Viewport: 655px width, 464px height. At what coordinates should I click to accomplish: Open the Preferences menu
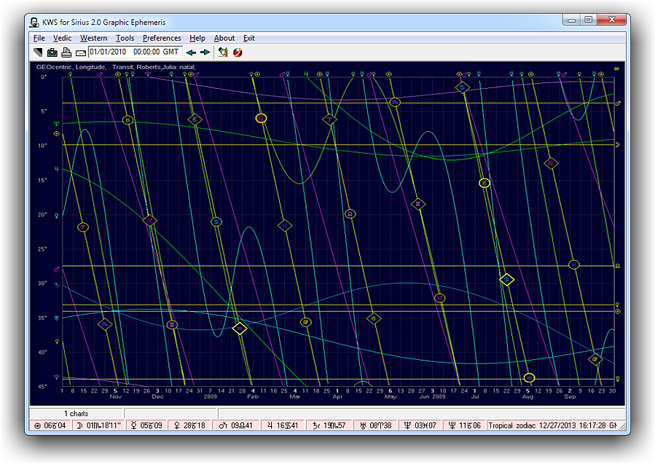pos(162,38)
